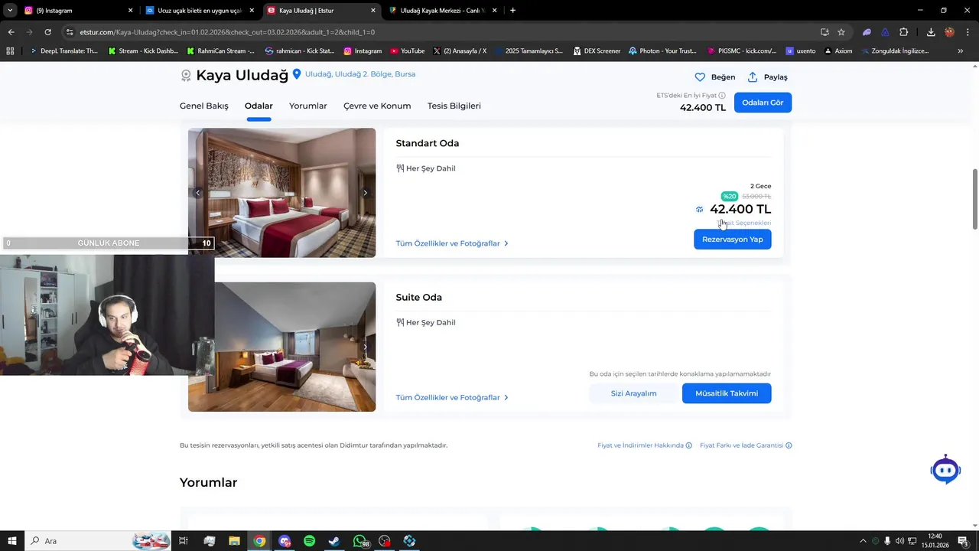Screen dimensions: 979x551
Task: Open the chatbot assistant icon
Action: pos(945,469)
